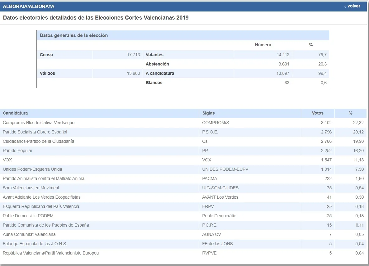Click the volver back link

click(x=352, y=6)
